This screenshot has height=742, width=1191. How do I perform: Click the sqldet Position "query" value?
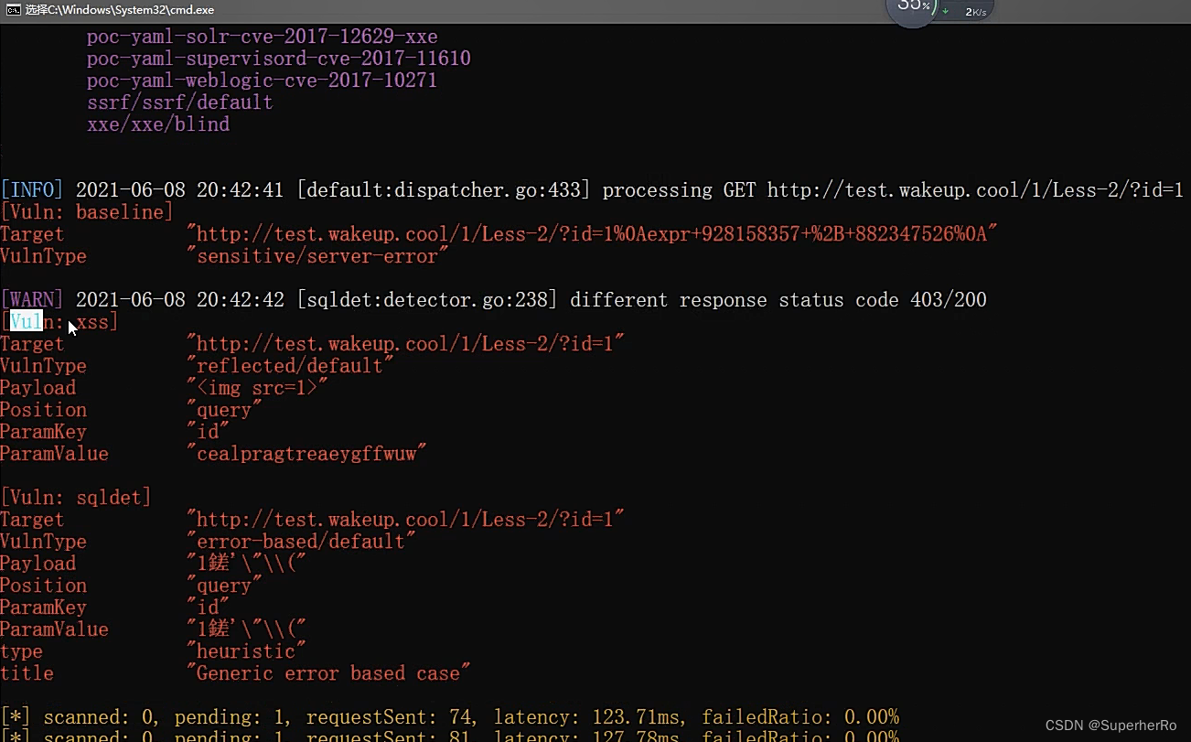[x=224, y=586]
